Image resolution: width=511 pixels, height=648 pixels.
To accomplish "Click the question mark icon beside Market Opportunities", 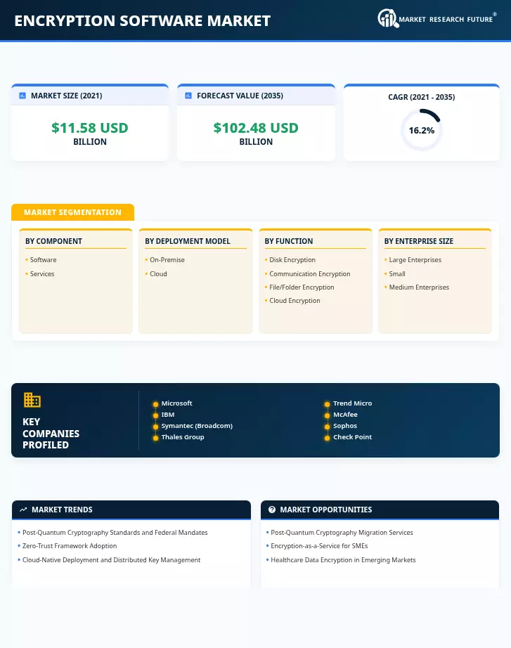I will point(271,510).
